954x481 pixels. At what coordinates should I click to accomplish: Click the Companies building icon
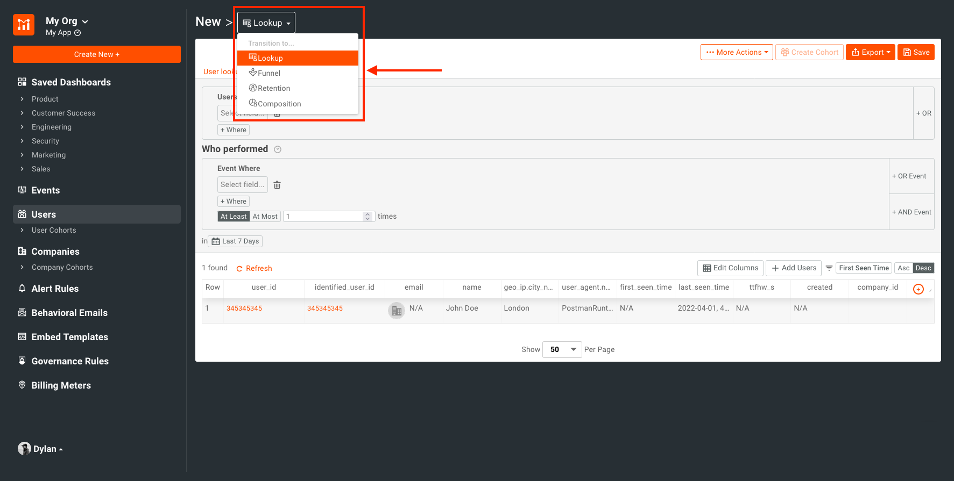pyautogui.click(x=22, y=251)
